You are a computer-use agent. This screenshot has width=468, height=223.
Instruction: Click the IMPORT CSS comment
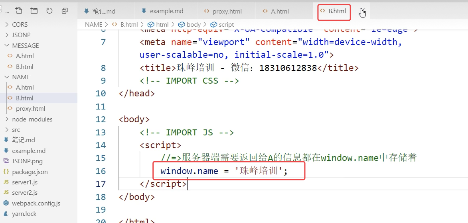(x=189, y=81)
